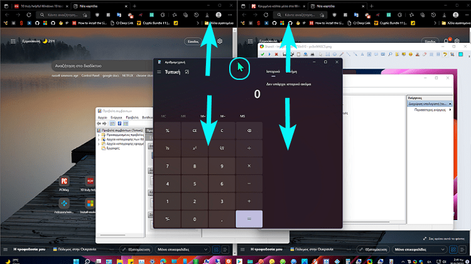Click the smiley sticker icon in ShareX toolbar

[x=410, y=55]
